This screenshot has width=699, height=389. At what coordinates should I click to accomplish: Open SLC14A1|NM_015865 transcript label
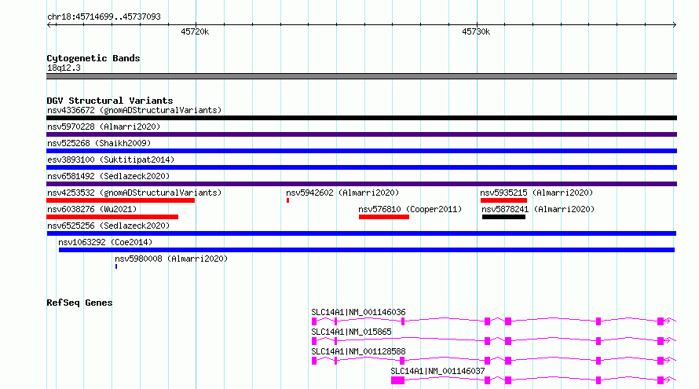pyautogui.click(x=351, y=332)
